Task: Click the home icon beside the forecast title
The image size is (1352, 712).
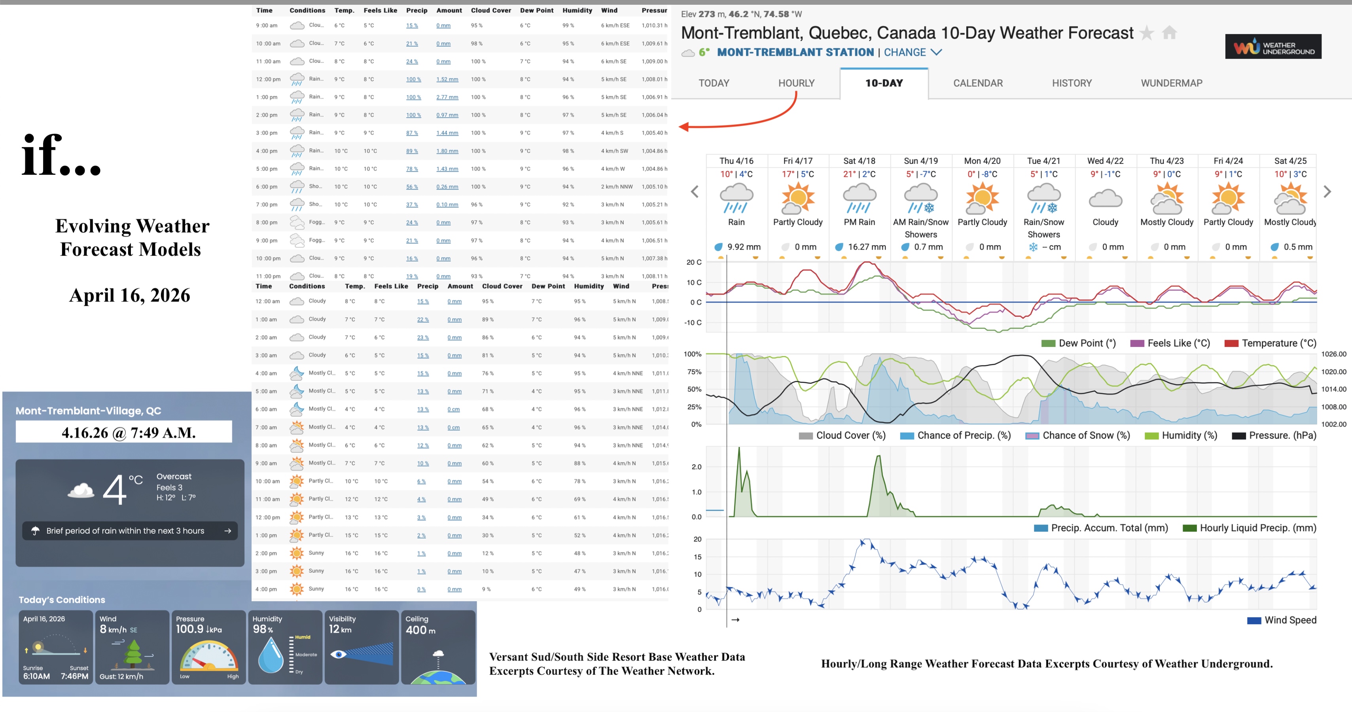Action: tap(1170, 32)
